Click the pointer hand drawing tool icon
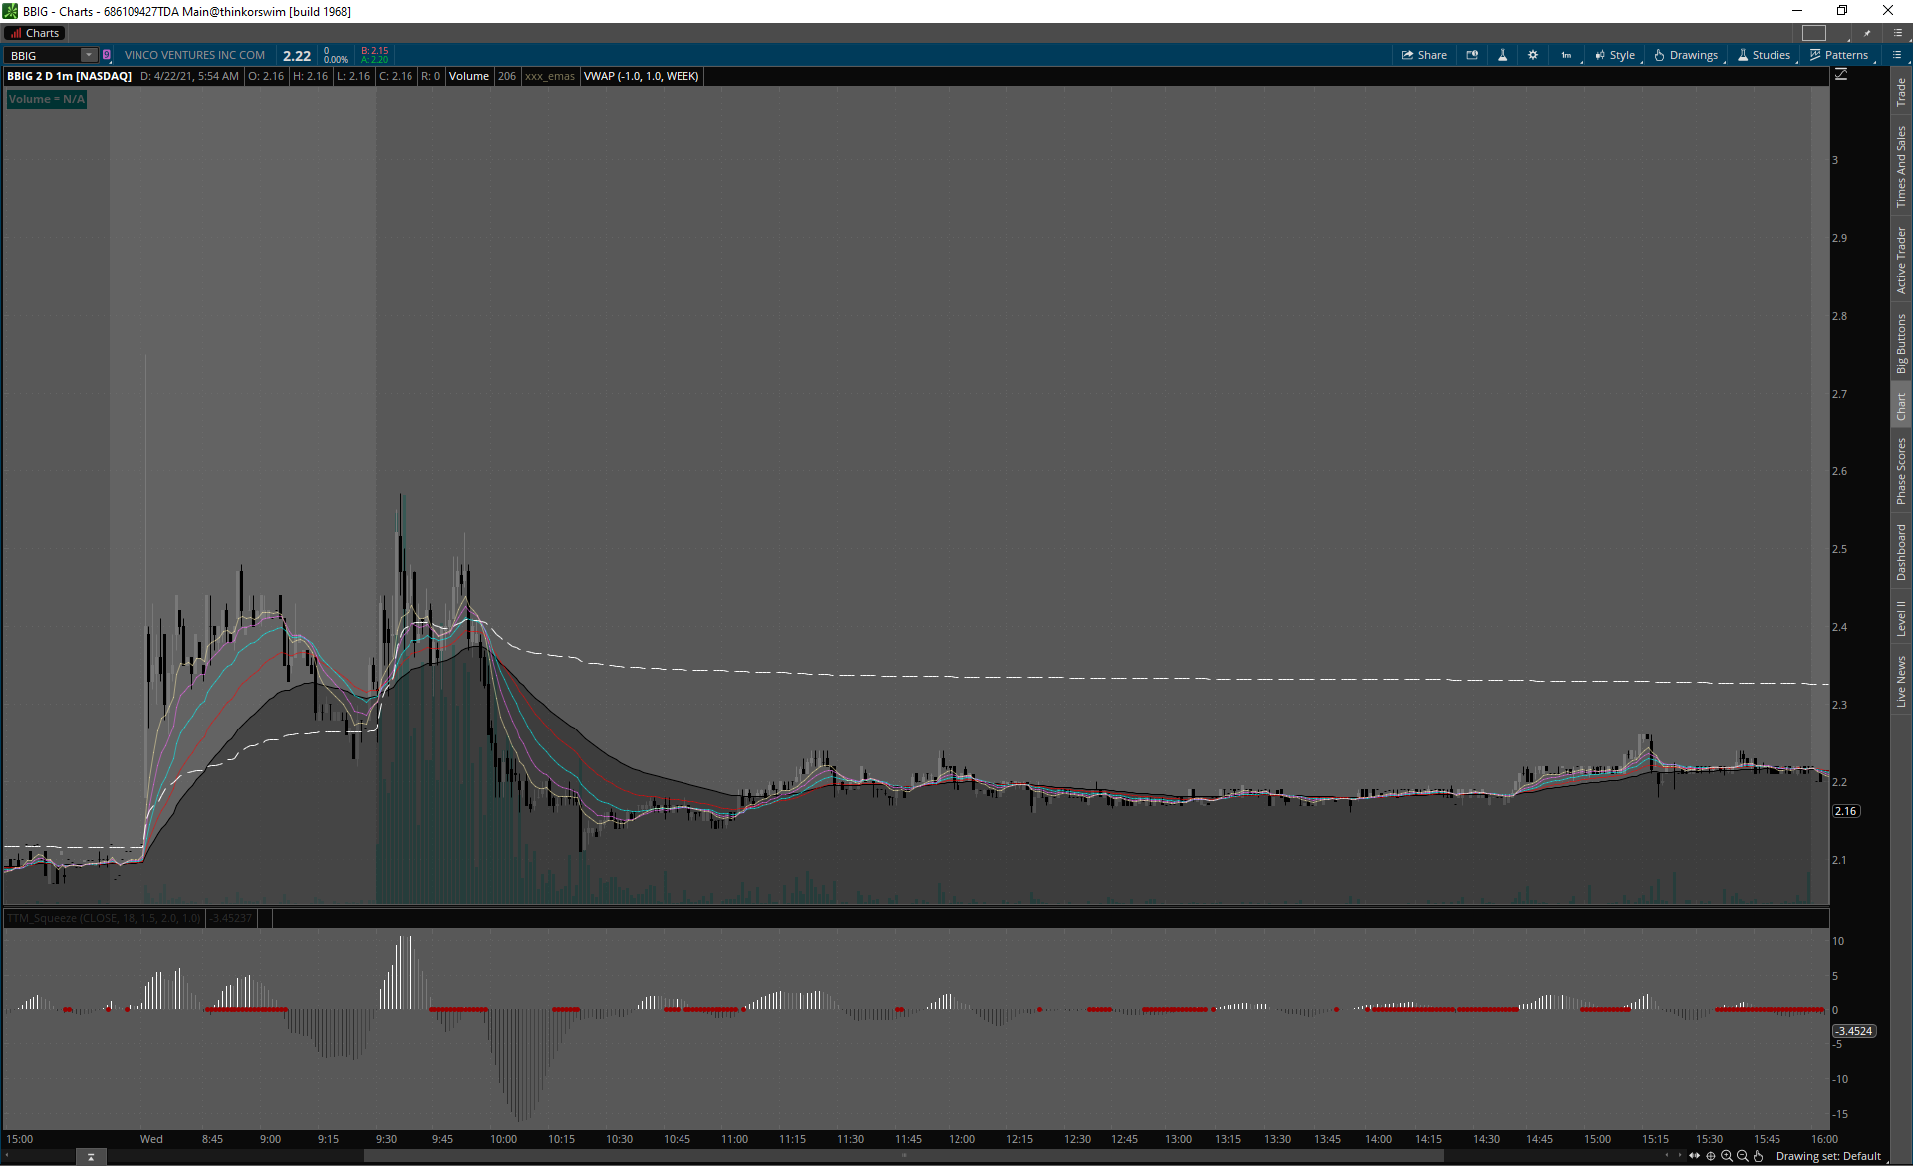The height and width of the screenshot is (1166, 1913). coord(1759,1156)
